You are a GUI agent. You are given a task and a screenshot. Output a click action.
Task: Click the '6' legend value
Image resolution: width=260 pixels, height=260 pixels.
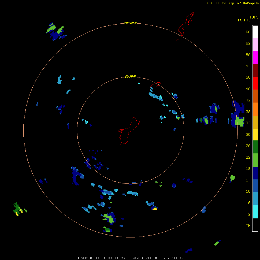[249, 203]
